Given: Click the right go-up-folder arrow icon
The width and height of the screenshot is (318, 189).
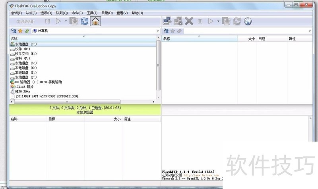Looking at the screenshot, I should pos(180,31).
